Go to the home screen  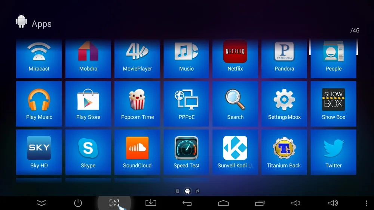[x=224, y=203]
